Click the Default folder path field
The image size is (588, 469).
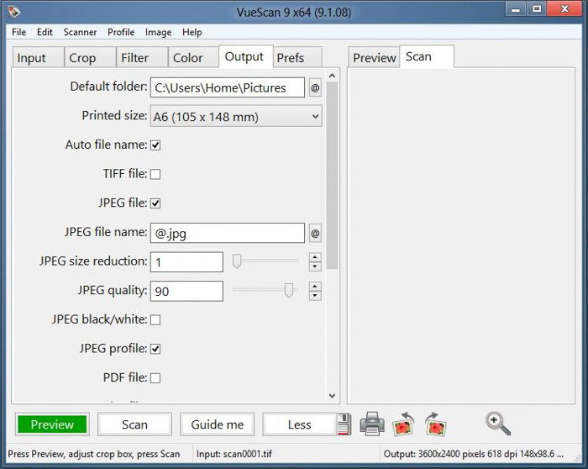coord(228,87)
